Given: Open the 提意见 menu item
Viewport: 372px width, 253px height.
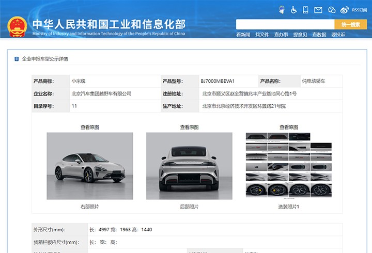Looking at the screenshot, I should point(300,35).
